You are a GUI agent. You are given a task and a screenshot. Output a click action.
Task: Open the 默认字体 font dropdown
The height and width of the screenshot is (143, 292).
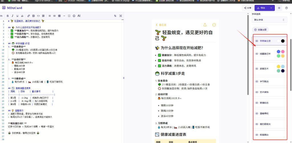point(269,20)
